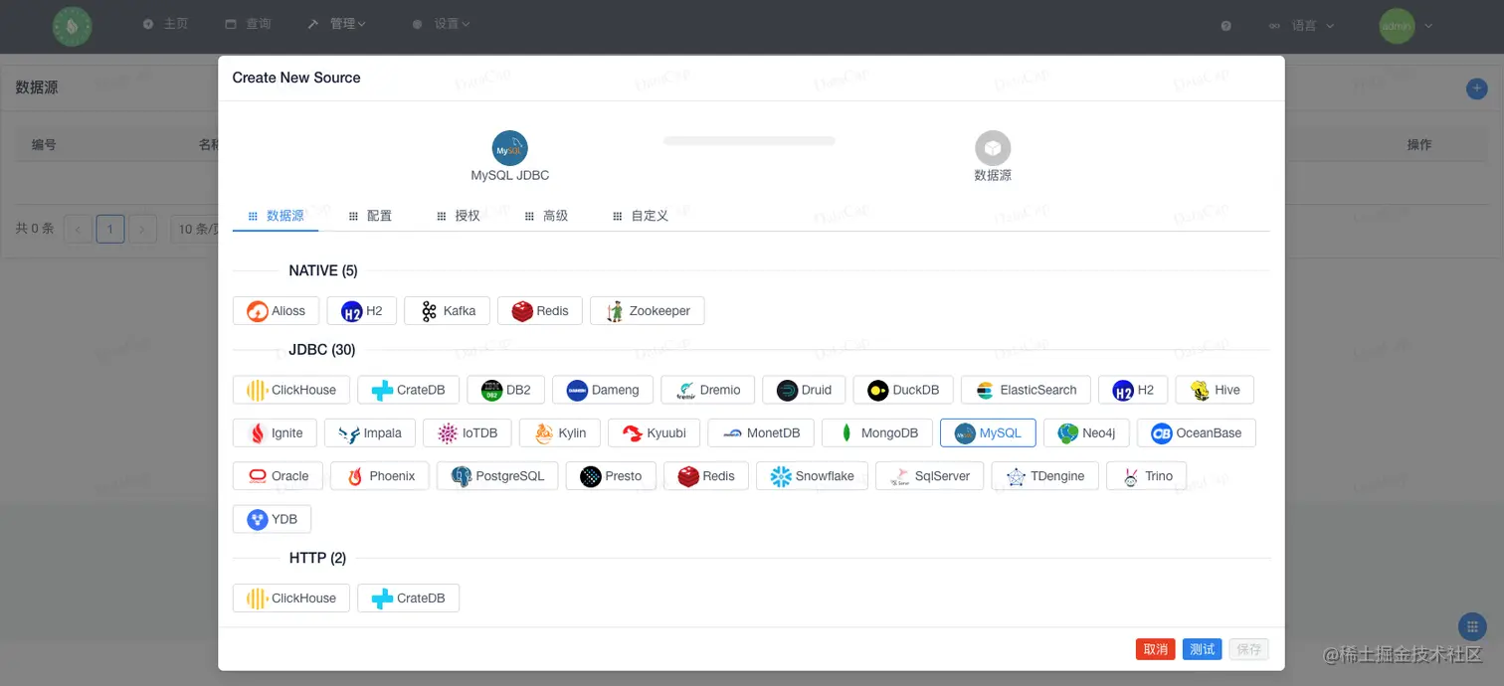
Task: Choose the Ignite source
Action: [275, 432]
